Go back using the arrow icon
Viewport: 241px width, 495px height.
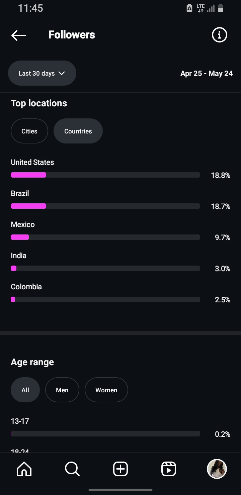click(19, 35)
